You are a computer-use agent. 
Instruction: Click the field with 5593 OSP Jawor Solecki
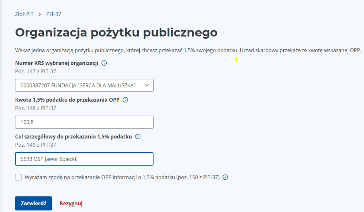[x=84, y=159]
